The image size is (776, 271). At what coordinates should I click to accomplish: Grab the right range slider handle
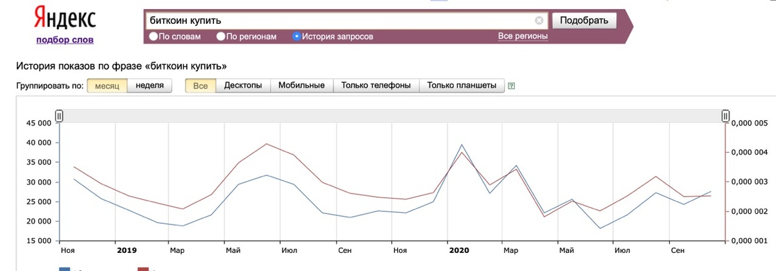tap(726, 116)
